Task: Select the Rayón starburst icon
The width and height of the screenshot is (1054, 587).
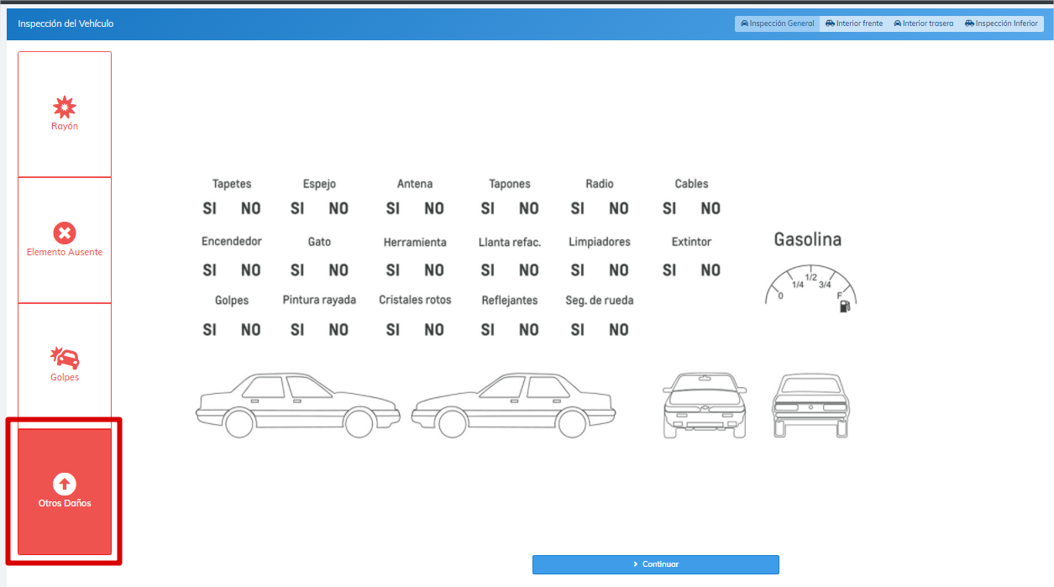Action: [x=65, y=107]
